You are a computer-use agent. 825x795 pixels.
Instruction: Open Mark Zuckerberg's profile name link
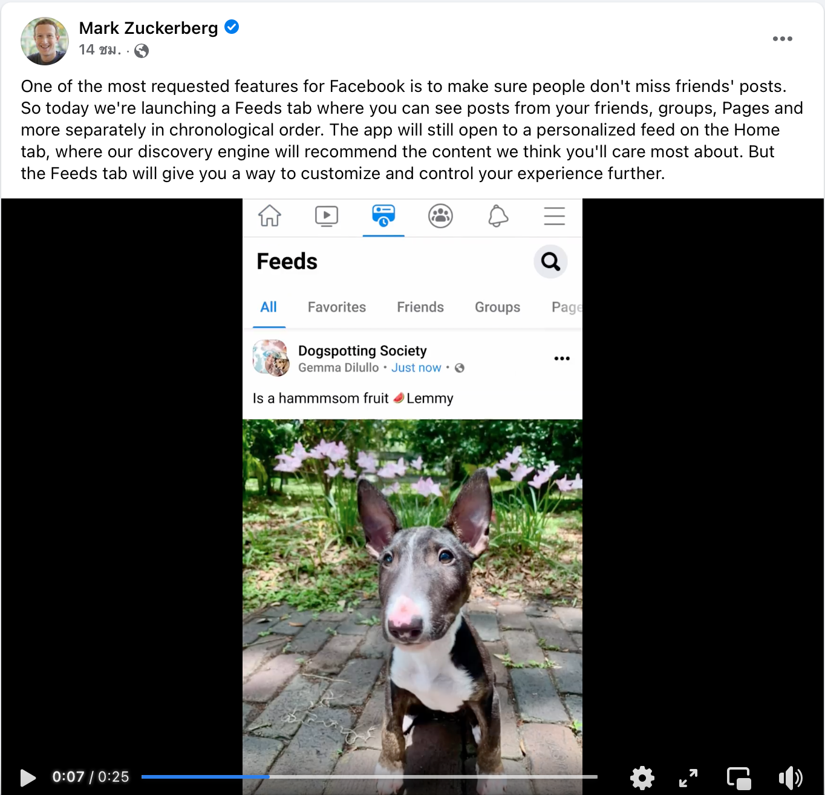148,28
